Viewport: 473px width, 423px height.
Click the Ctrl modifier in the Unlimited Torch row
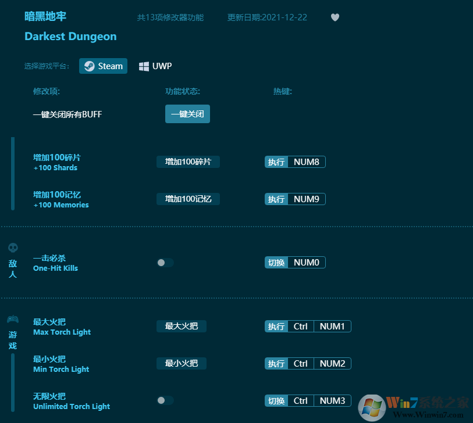coord(301,401)
